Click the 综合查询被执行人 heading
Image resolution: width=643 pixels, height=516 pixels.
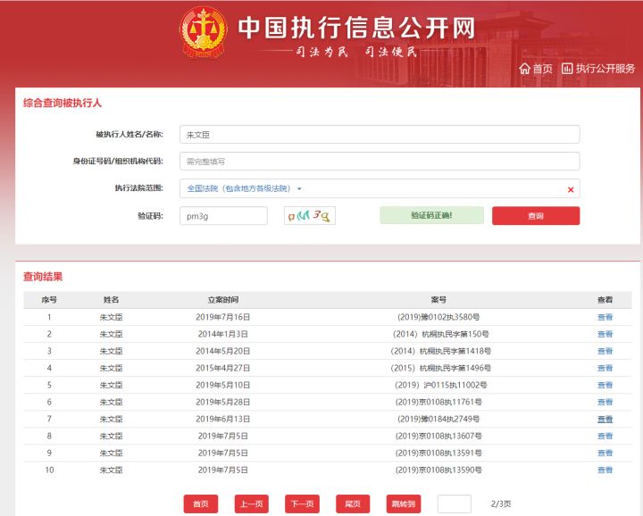coord(63,103)
